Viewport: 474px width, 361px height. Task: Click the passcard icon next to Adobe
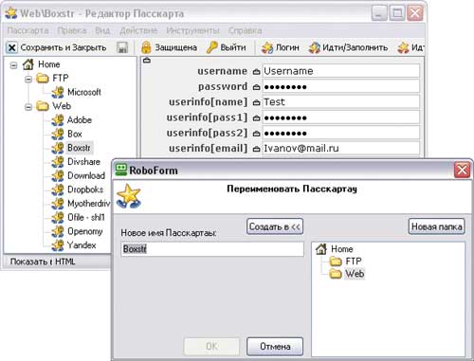[58, 119]
